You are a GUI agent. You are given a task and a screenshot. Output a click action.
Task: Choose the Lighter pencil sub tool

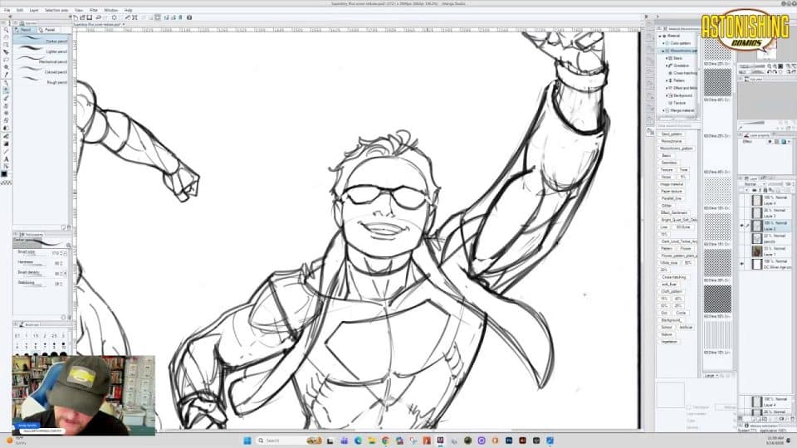[x=42, y=51]
